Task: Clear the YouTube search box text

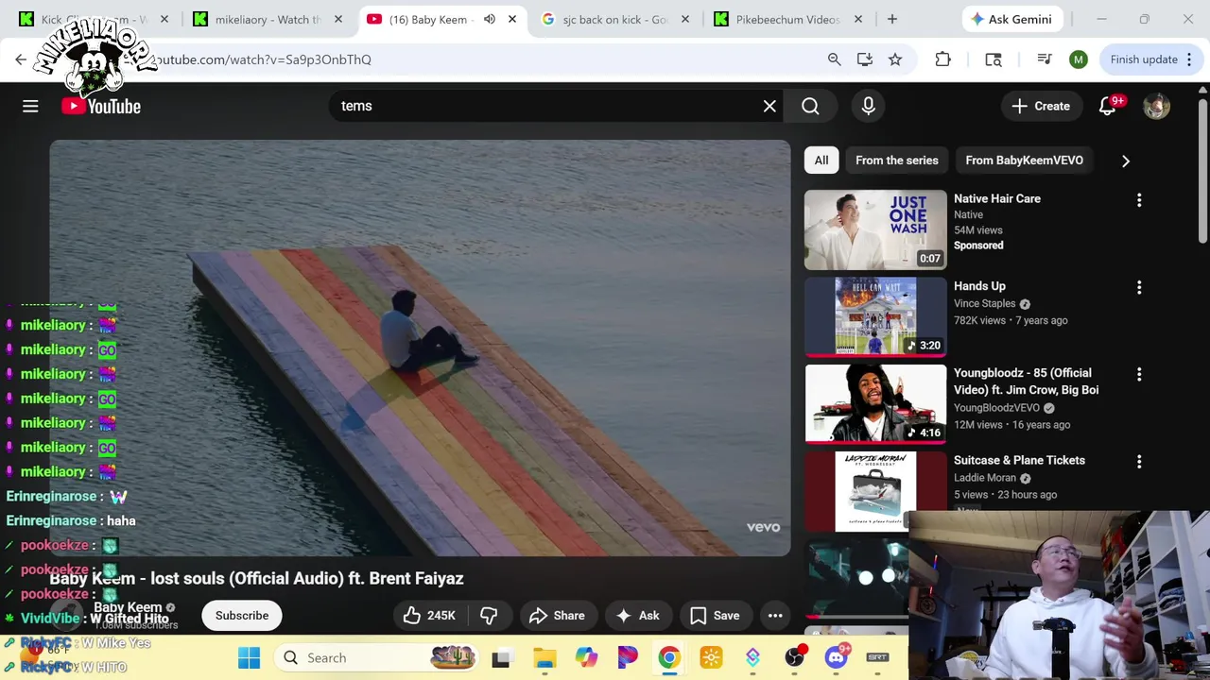Action: coord(769,106)
